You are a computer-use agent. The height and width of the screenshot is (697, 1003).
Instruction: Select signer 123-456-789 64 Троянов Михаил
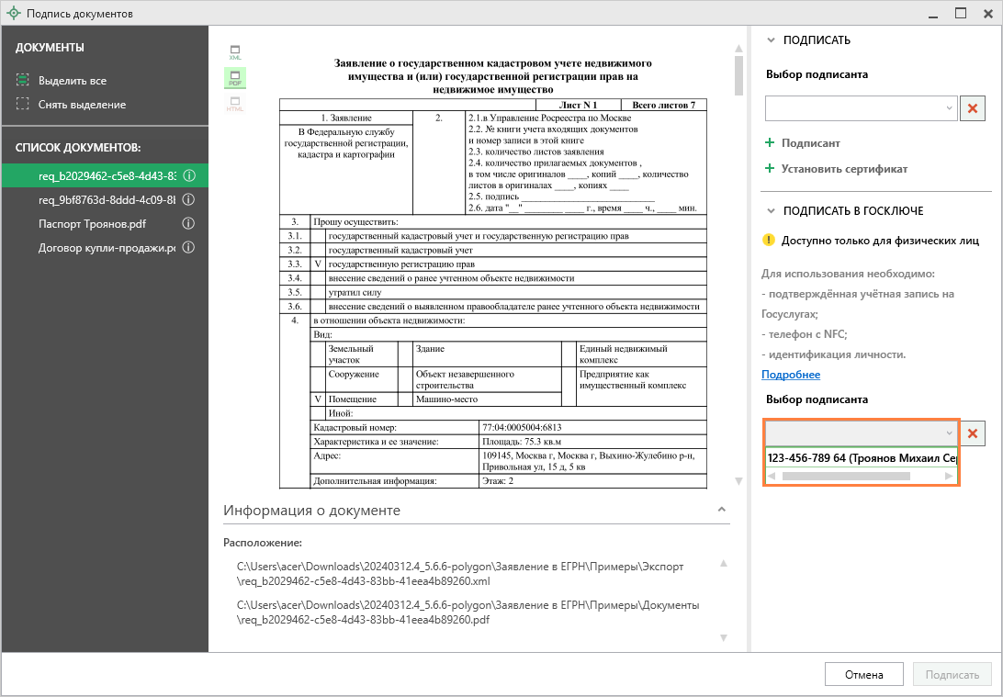pos(861,457)
